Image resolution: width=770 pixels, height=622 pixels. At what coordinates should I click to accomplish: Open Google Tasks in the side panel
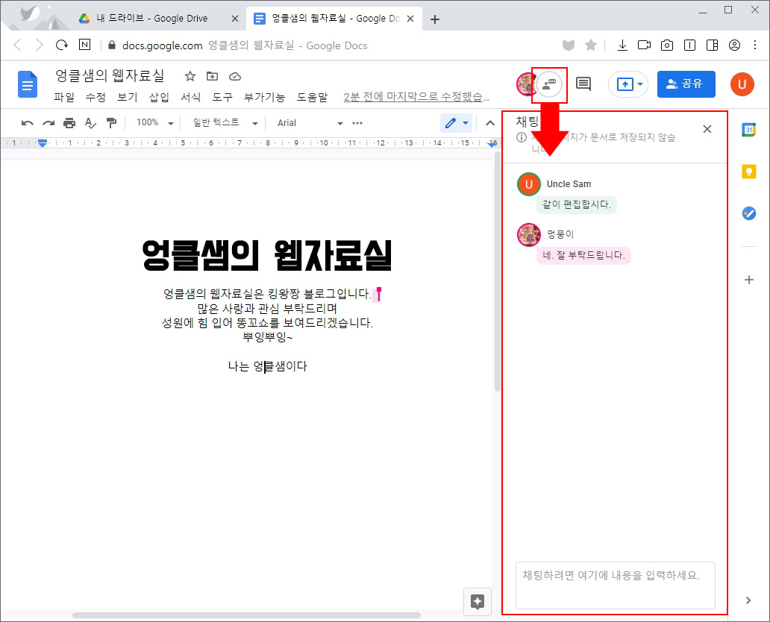[748, 213]
